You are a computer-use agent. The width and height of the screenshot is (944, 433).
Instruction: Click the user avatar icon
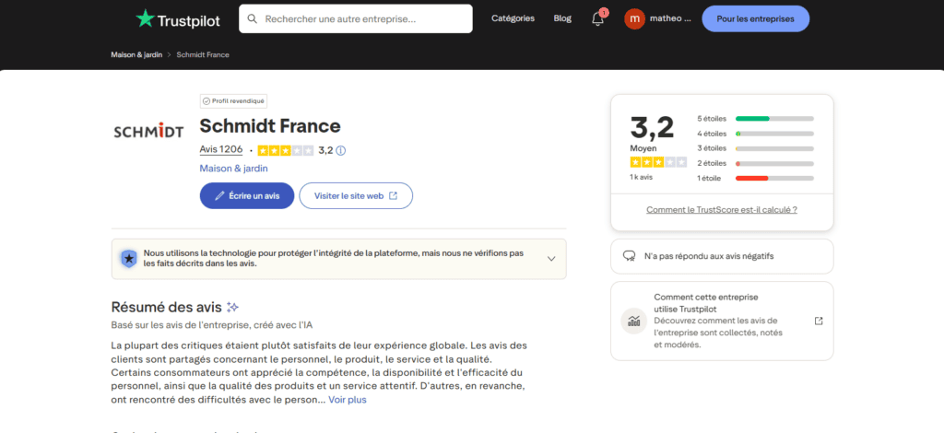pos(634,18)
